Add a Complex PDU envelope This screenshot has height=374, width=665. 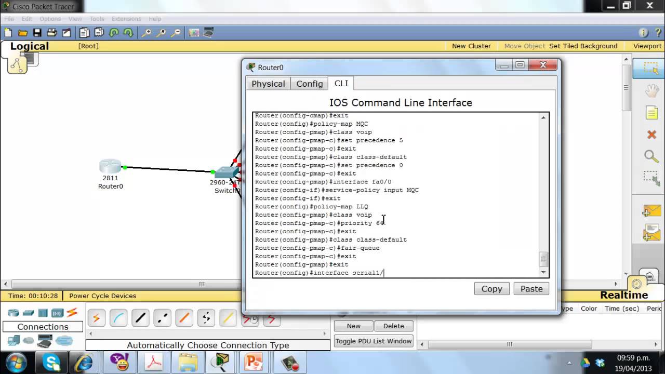tap(651, 232)
